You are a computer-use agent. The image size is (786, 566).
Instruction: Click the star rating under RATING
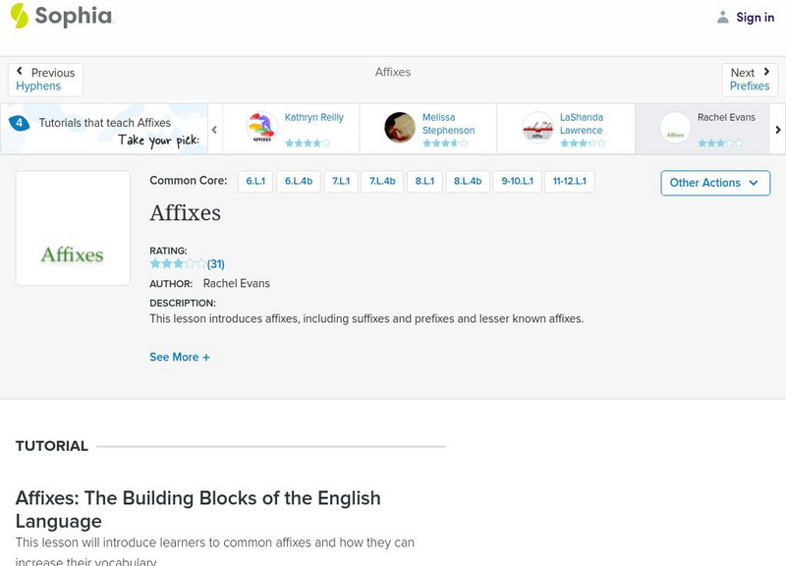click(178, 263)
